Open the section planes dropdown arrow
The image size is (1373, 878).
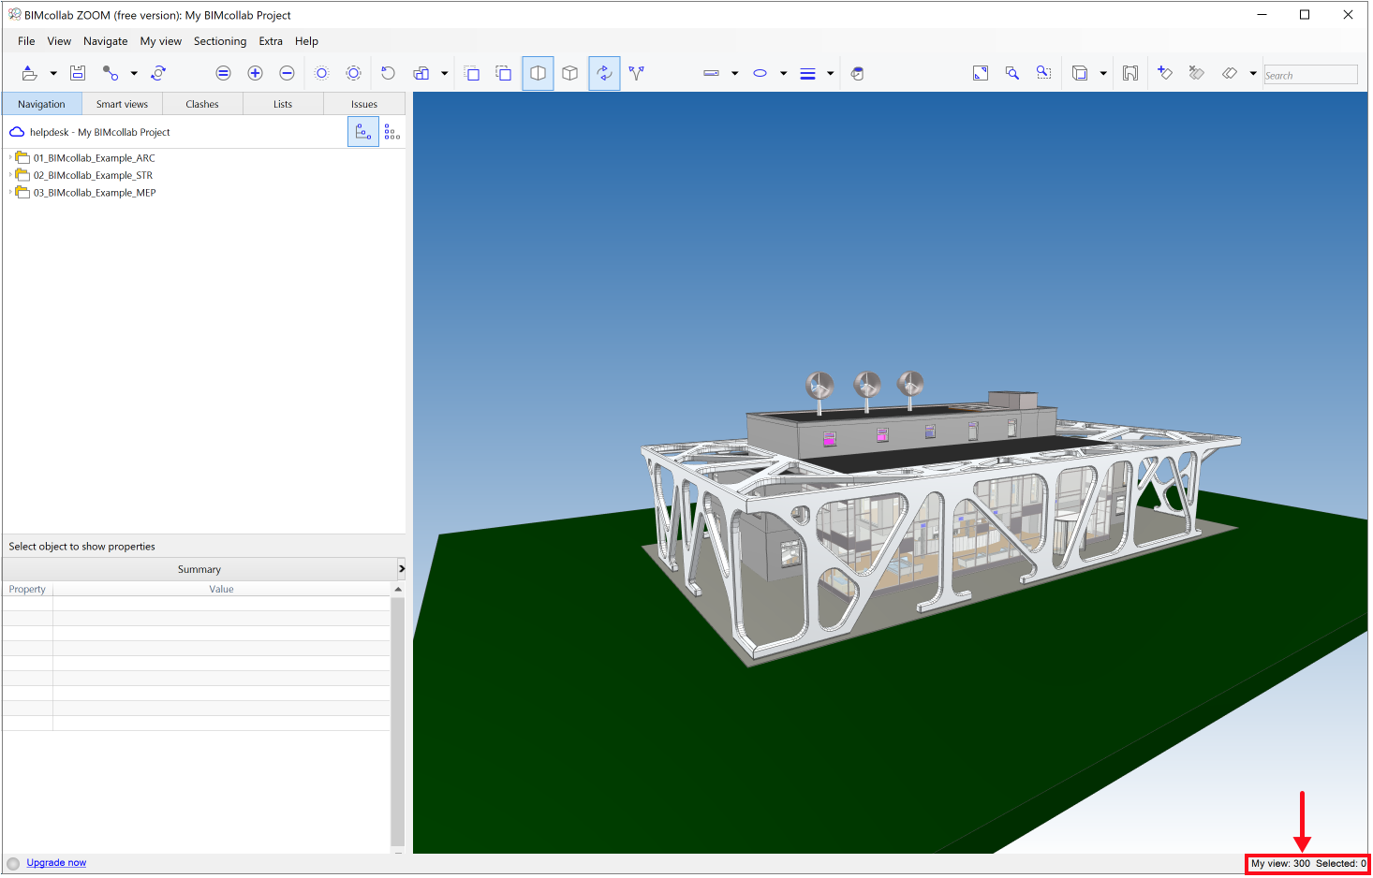1253,73
